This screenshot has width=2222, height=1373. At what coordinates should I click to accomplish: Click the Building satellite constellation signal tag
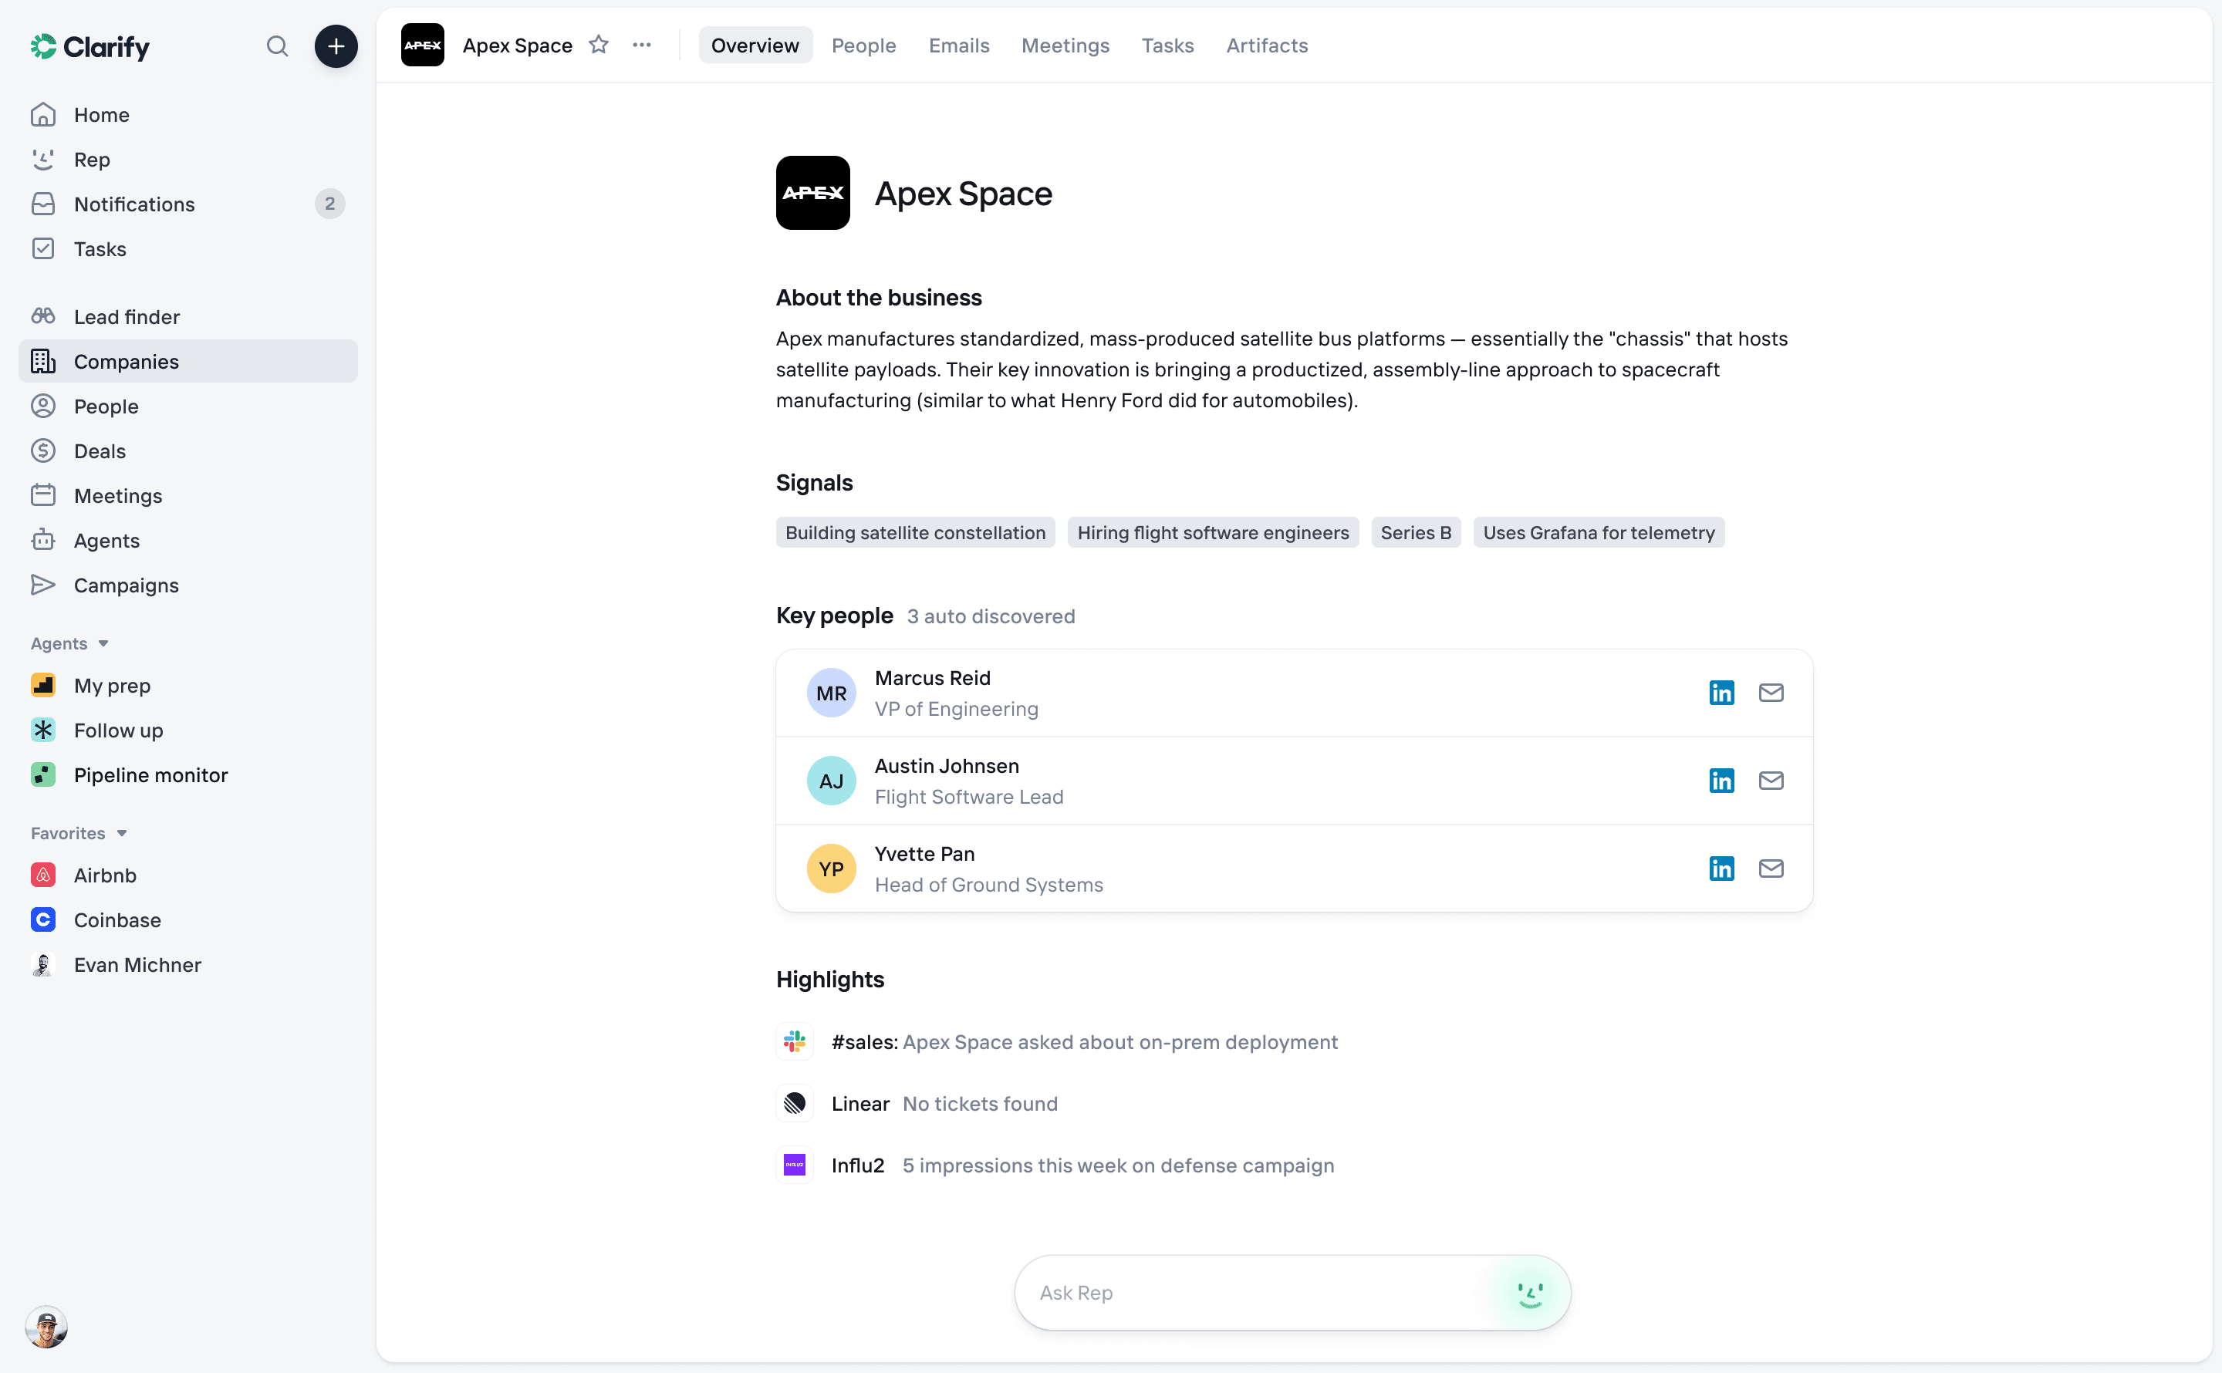(915, 532)
